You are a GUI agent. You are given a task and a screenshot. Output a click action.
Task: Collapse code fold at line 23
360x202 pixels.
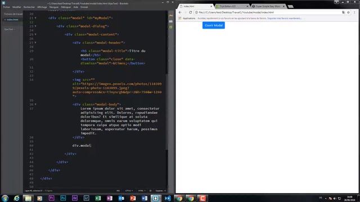point(35,26)
